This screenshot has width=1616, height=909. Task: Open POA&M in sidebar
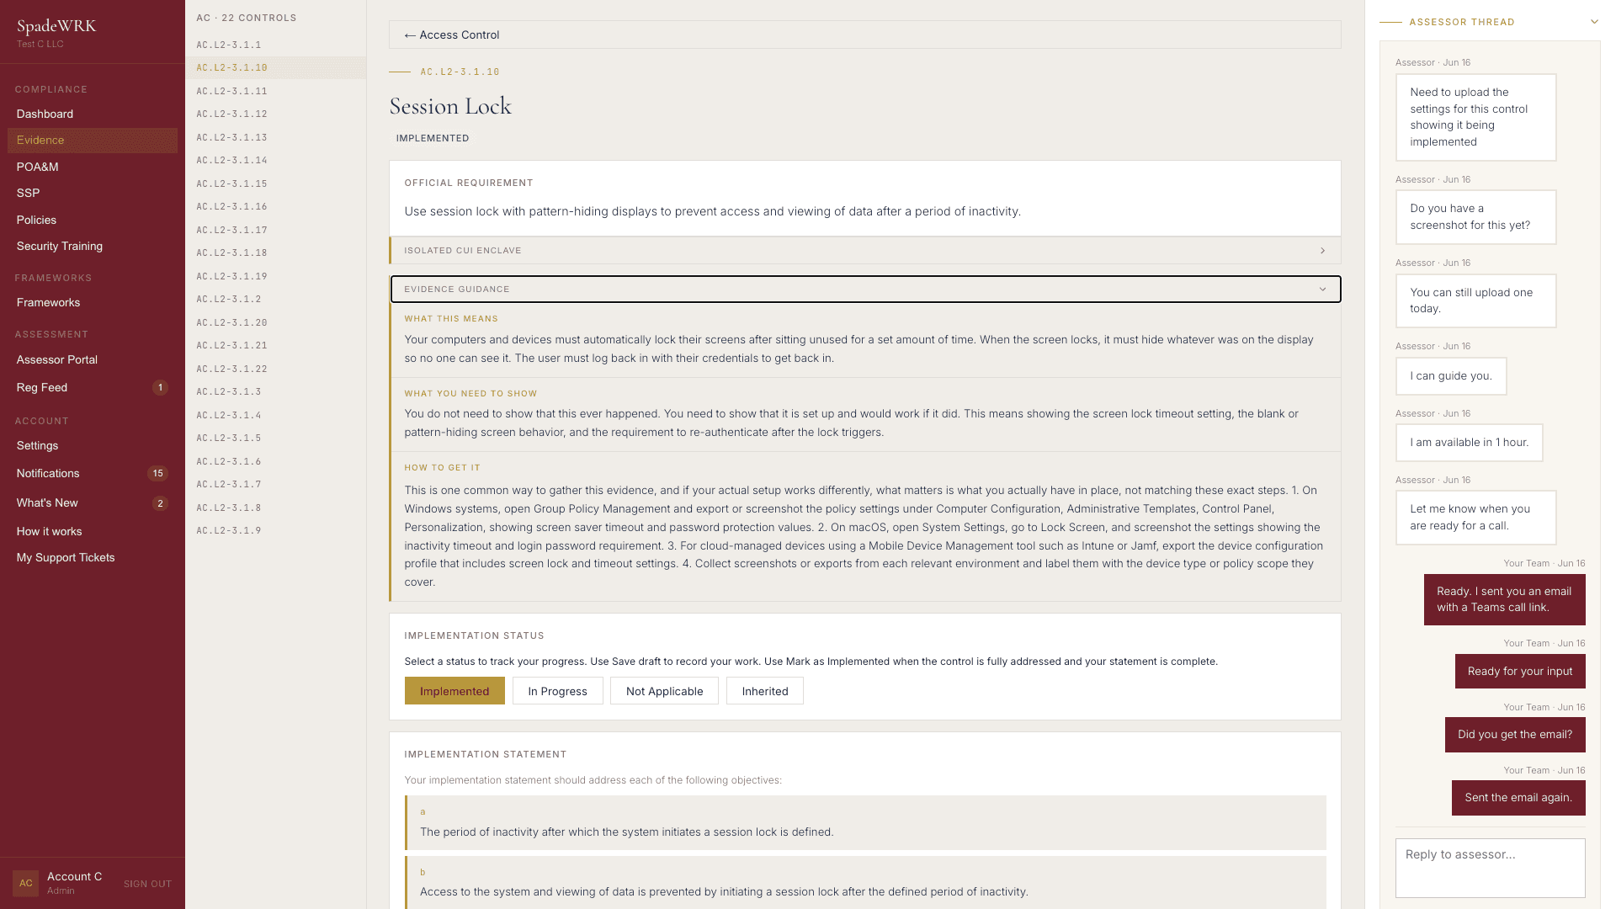point(93,167)
